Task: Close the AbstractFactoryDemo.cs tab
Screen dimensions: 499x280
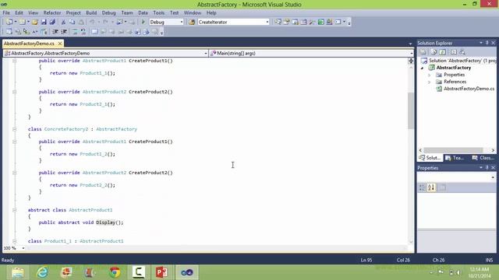Action: (x=60, y=44)
